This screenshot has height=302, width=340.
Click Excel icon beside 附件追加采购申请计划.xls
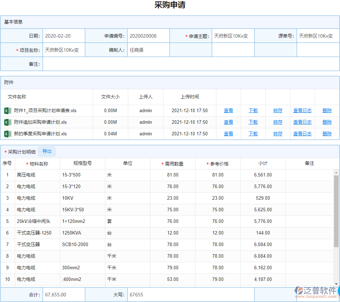[7, 122]
